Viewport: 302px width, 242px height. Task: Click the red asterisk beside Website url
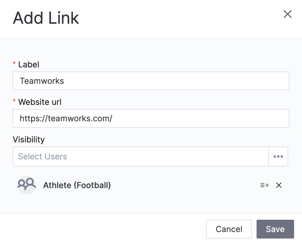pyautogui.click(x=14, y=102)
